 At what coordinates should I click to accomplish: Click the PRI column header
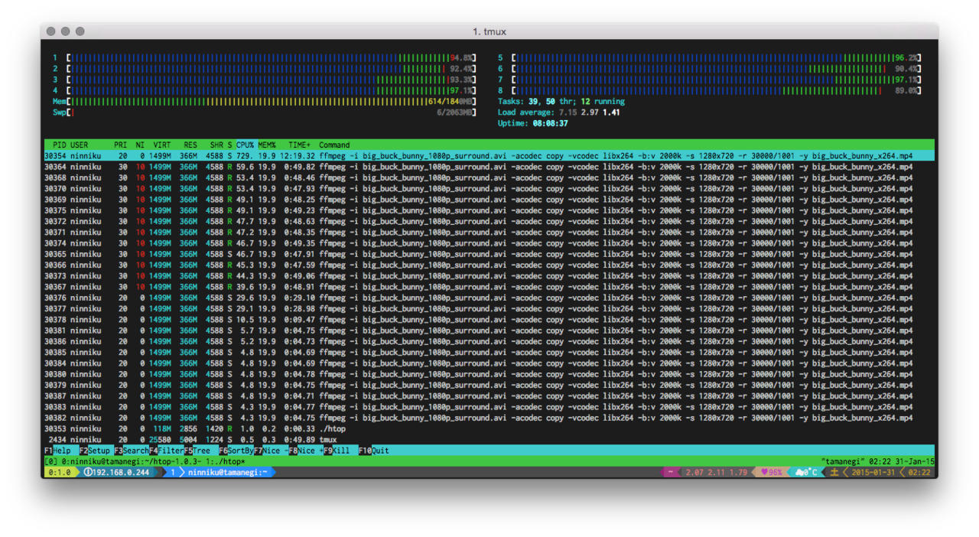coord(120,145)
